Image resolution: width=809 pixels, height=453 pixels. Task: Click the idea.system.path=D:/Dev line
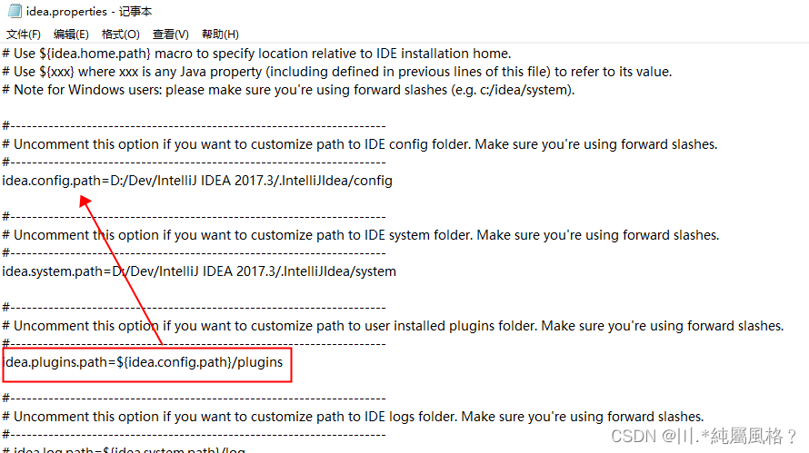199,271
